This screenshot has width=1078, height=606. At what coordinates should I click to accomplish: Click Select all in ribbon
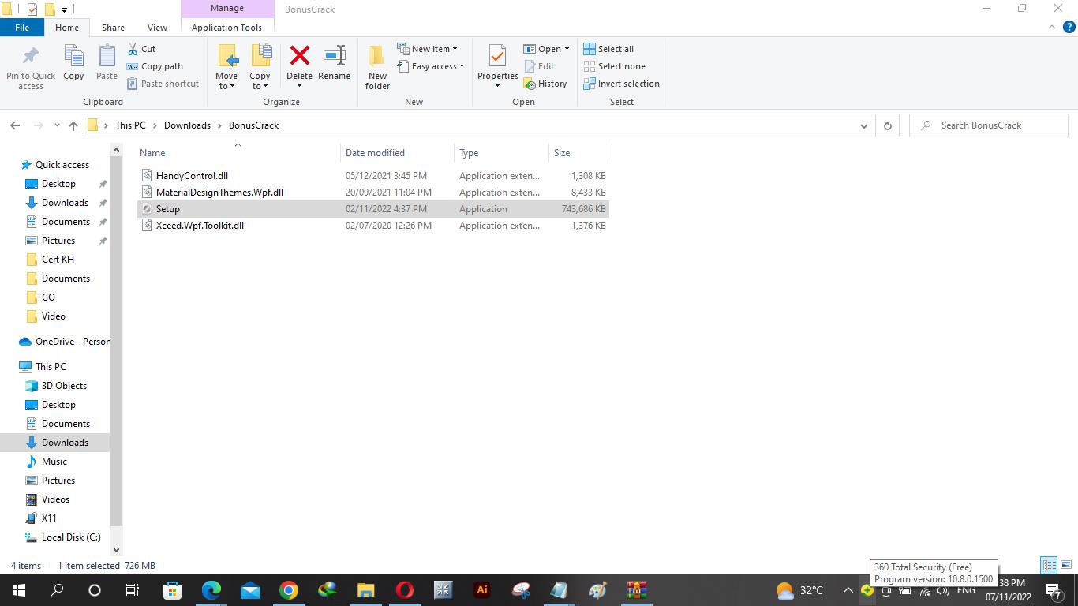(608, 49)
